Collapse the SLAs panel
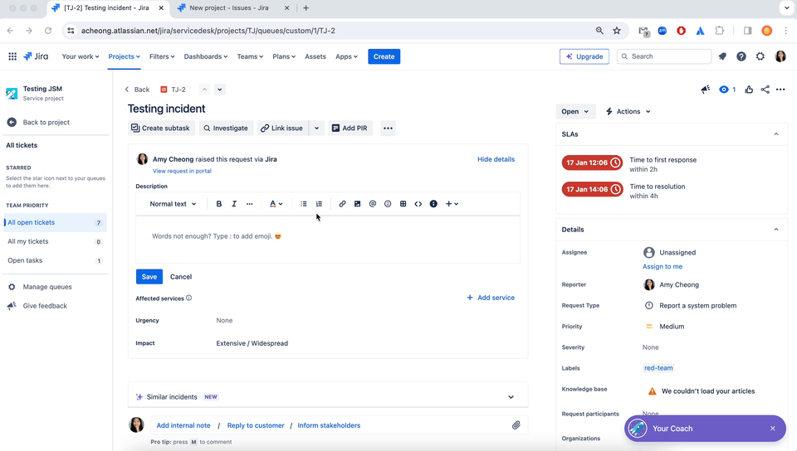This screenshot has height=451, width=797. (776, 134)
